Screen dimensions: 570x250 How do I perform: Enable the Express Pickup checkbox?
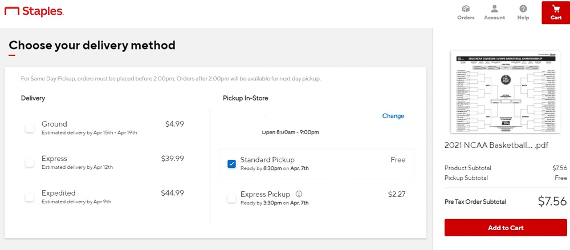(231, 198)
